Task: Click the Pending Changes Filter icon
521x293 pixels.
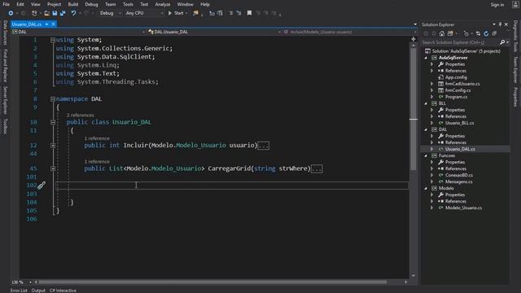Action: tap(466, 33)
